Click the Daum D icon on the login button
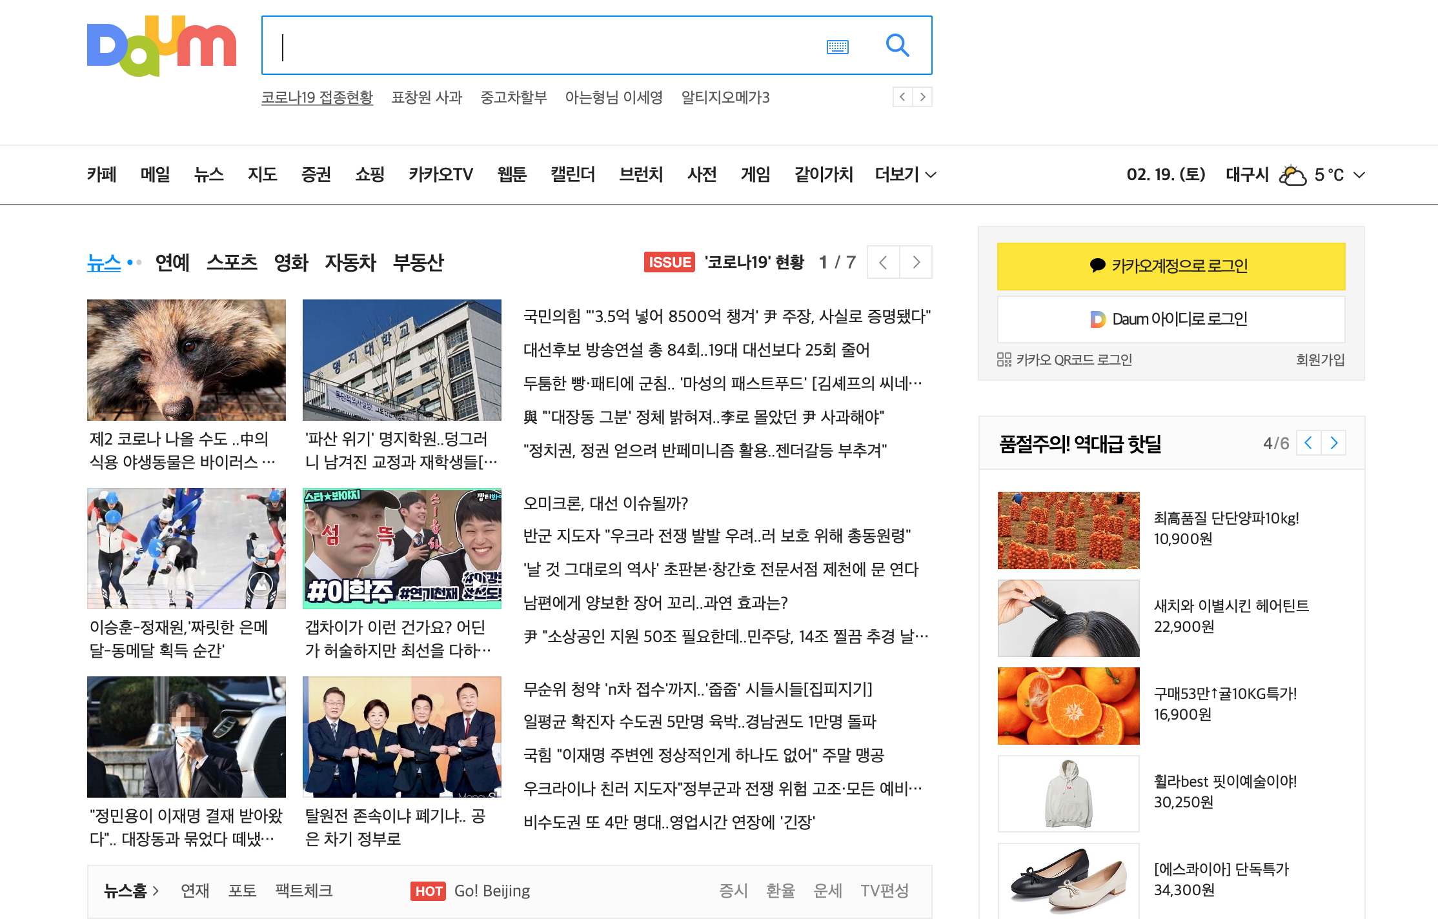Viewport: 1438px width, 919px height. click(x=1098, y=319)
